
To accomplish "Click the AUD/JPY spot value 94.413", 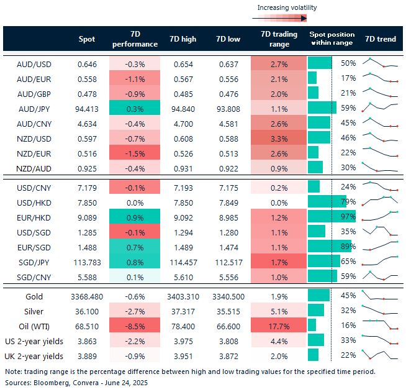I will pos(87,109).
